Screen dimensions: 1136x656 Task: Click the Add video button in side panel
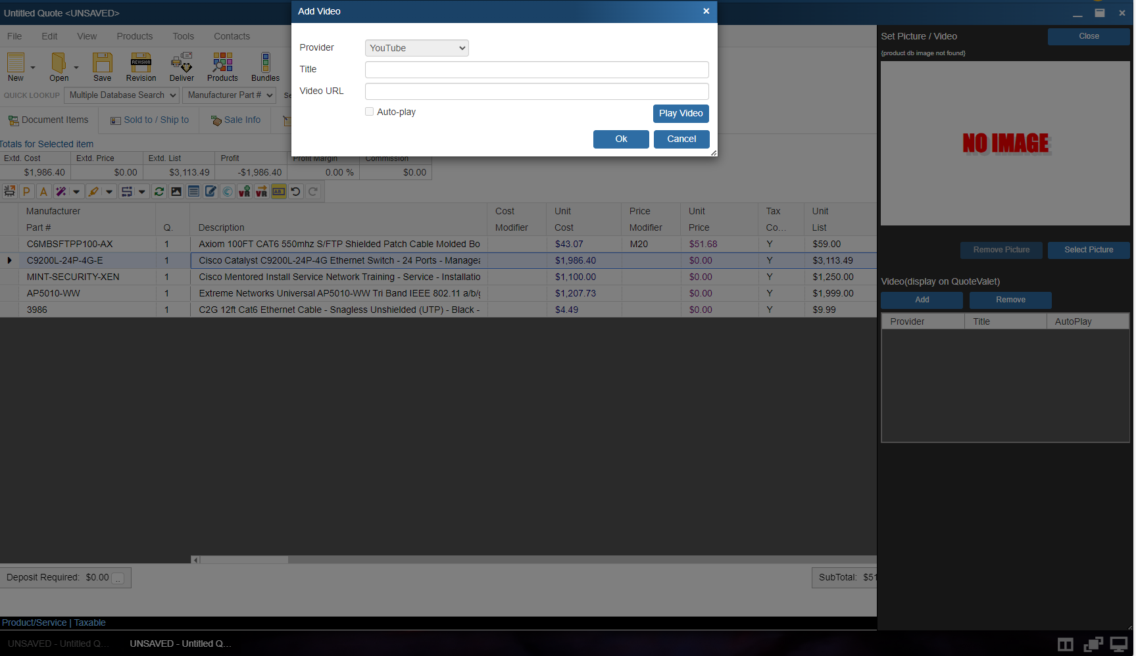(x=922, y=300)
